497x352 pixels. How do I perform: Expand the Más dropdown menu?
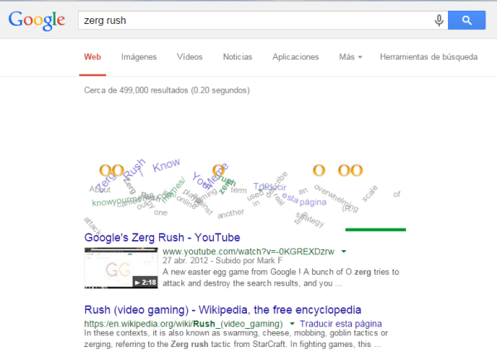pos(350,57)
